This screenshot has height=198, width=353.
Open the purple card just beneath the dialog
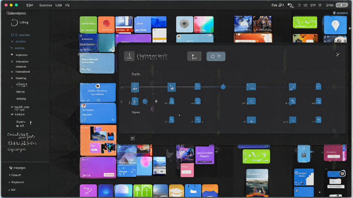pyautogui.click(x=205, y=155)
